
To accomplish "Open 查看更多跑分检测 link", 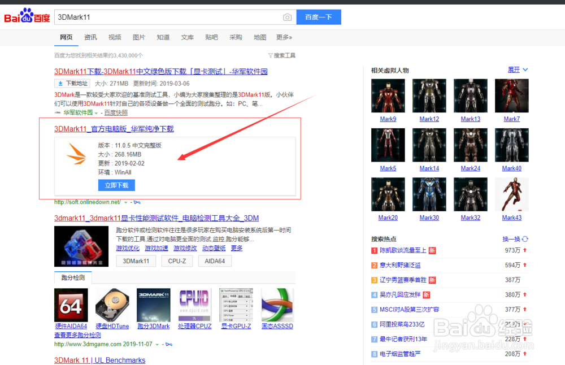I will [x=77, y=335].
